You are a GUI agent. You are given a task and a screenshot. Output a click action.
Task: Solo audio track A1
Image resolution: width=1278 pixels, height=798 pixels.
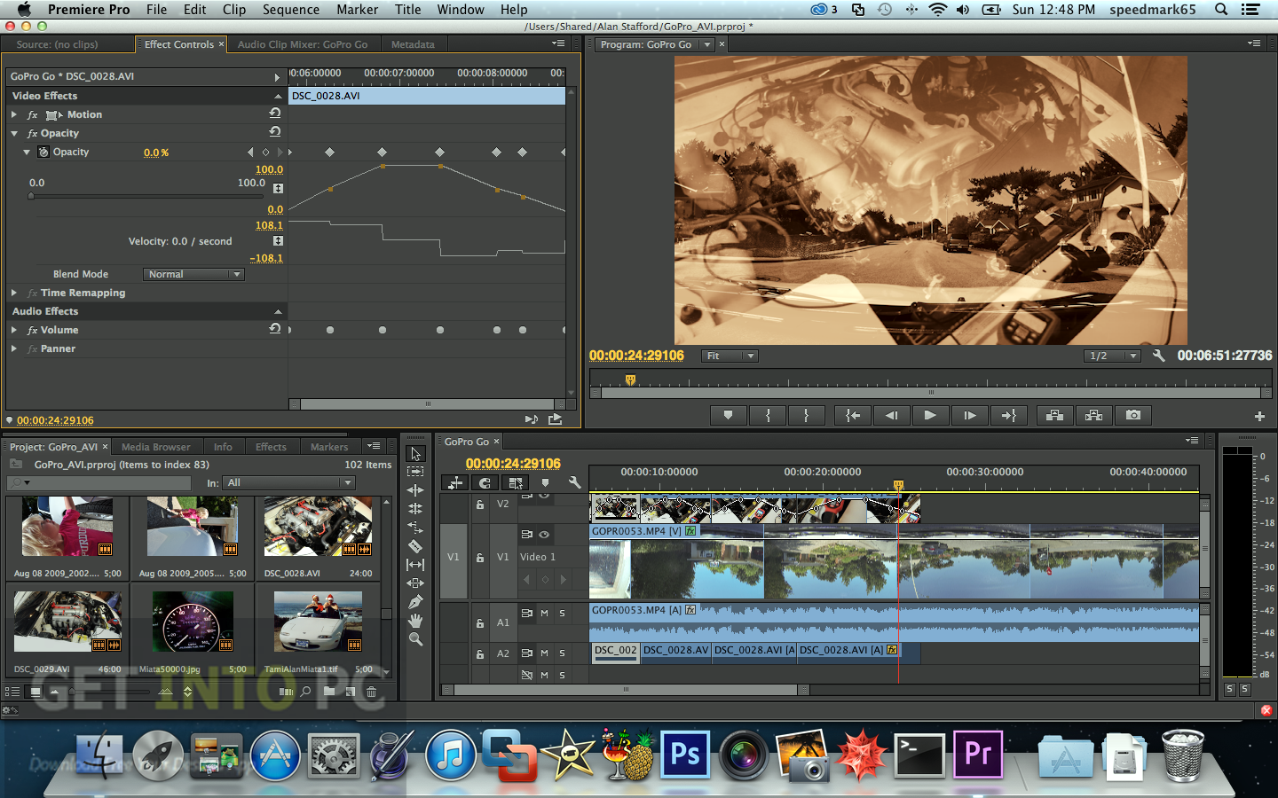[x=562, y=613]
